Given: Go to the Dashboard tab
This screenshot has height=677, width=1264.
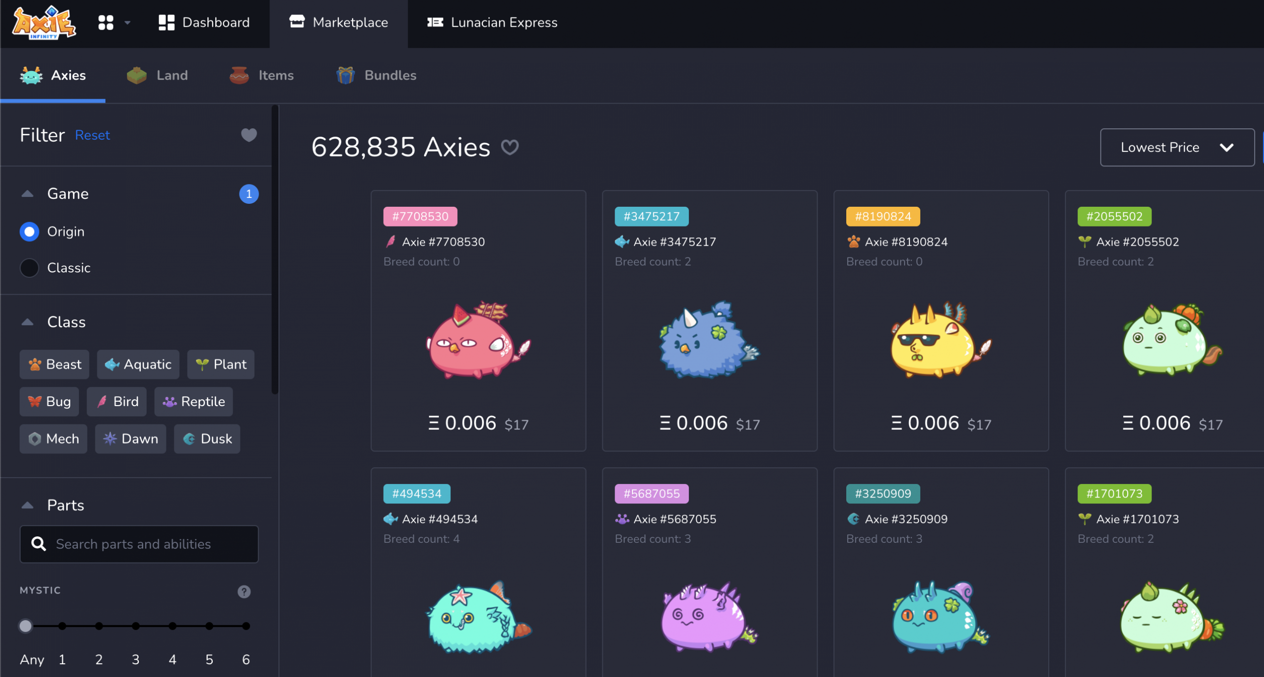Looking at the screenshot, I should [204, 23].
